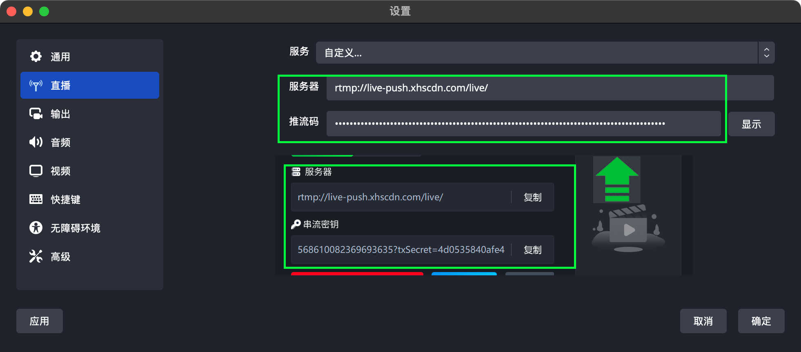Toggle stream key visibility with 显示

[751, 124]
